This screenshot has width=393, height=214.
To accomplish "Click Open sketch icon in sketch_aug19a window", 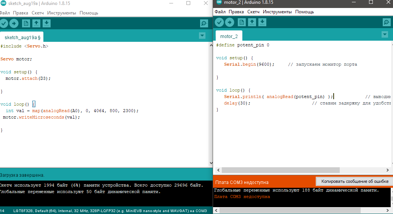I will pyautogui.click(x=36, y=24).
